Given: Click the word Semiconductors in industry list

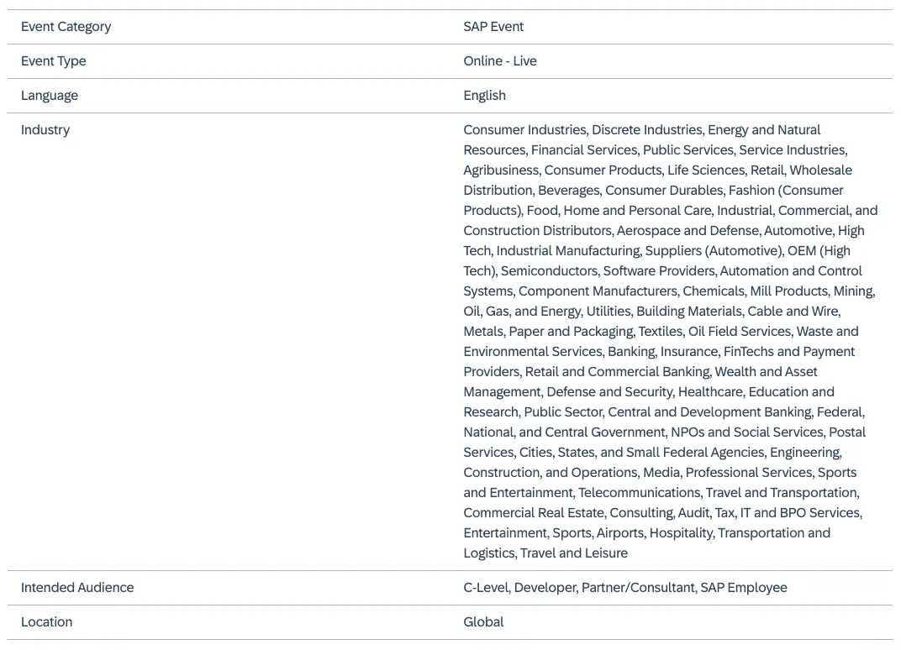Looking at the screenshot, I should click(x=549, y=271).
